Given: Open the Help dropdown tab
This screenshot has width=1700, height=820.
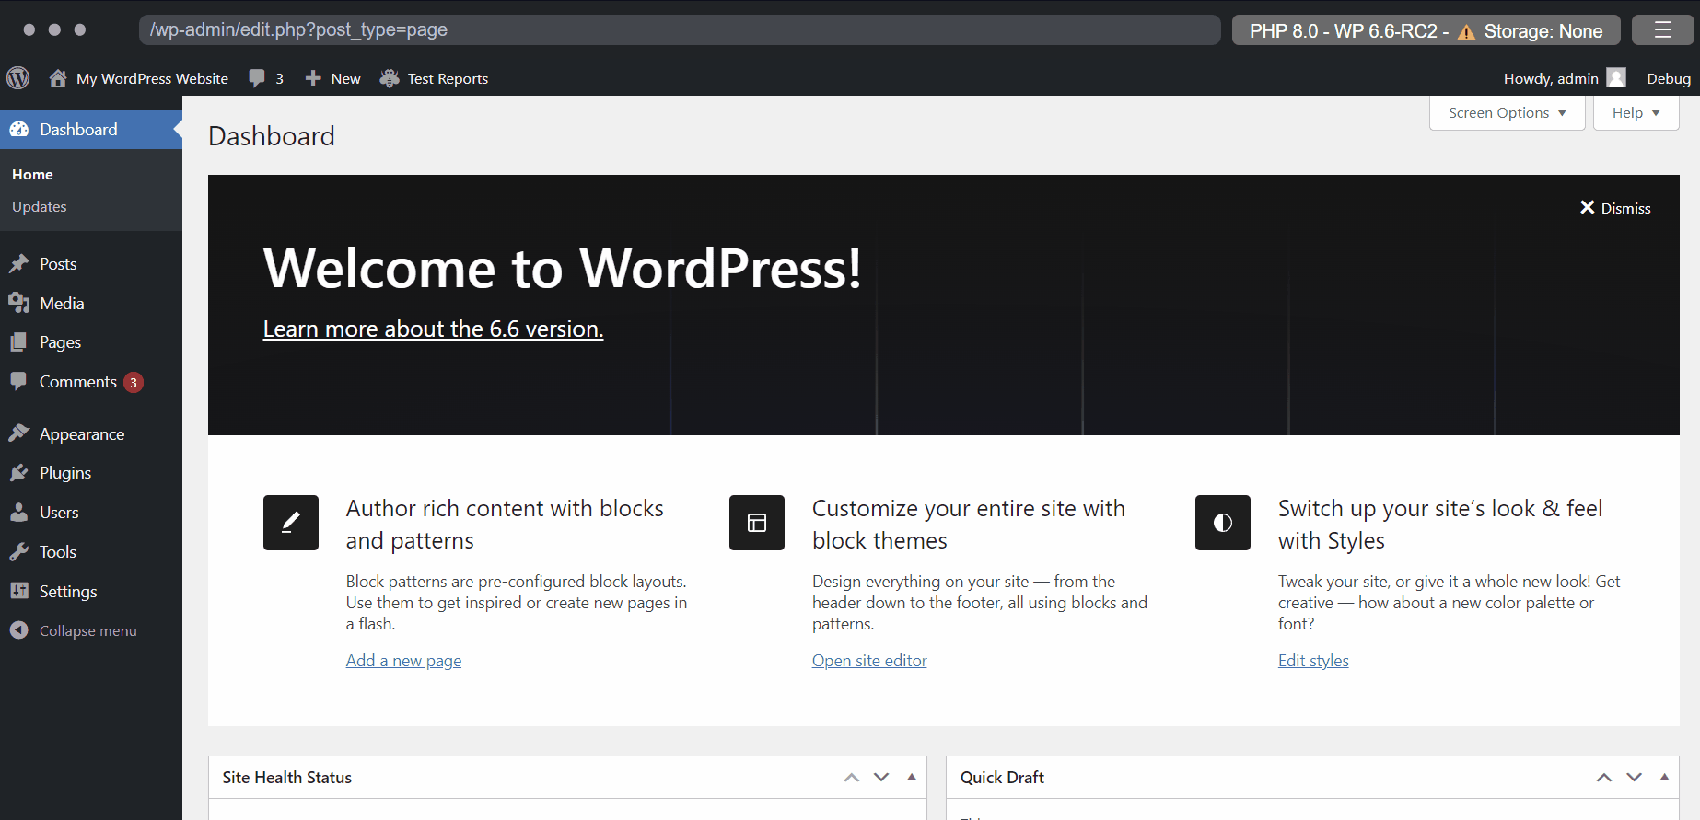Looking at the screenshot, I should pyautogui.click(x=1636, y=113).
